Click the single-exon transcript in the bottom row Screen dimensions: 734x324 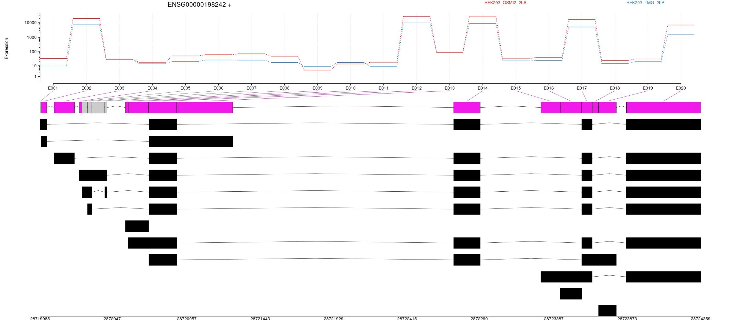point(607,311)
